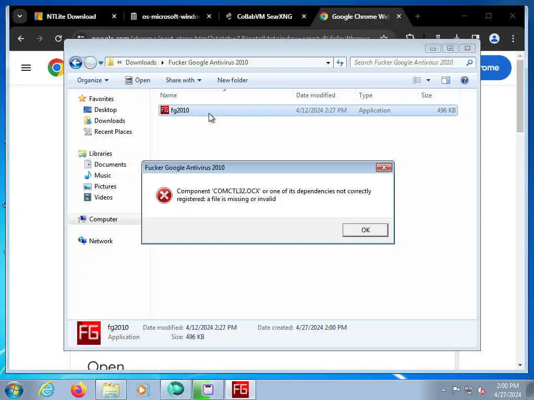Open Windows Media Player from taskbar
The image size is (534, 400).
click(142, 390)
